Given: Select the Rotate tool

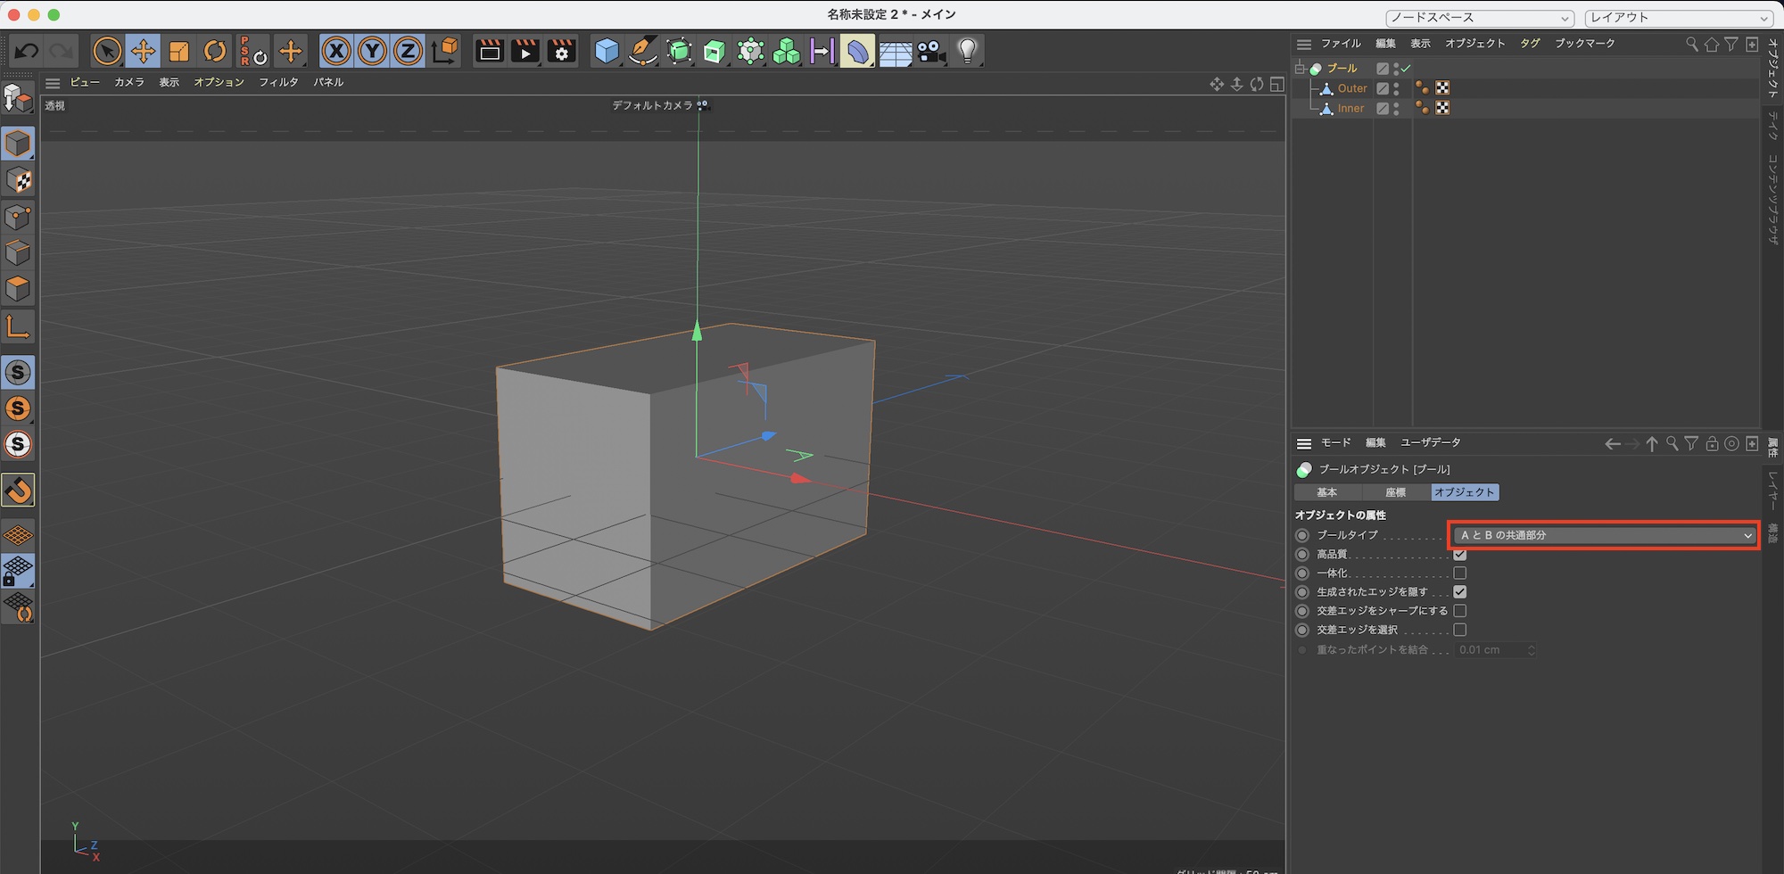Looking at the screenshot, I should [x=215, y=52].
